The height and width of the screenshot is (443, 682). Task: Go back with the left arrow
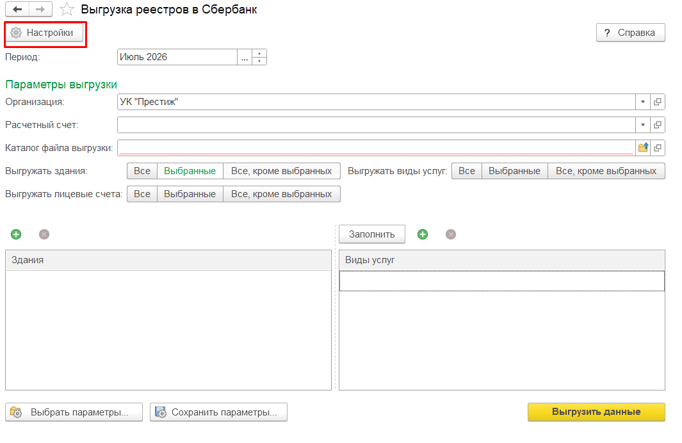(x=17, y=9)
